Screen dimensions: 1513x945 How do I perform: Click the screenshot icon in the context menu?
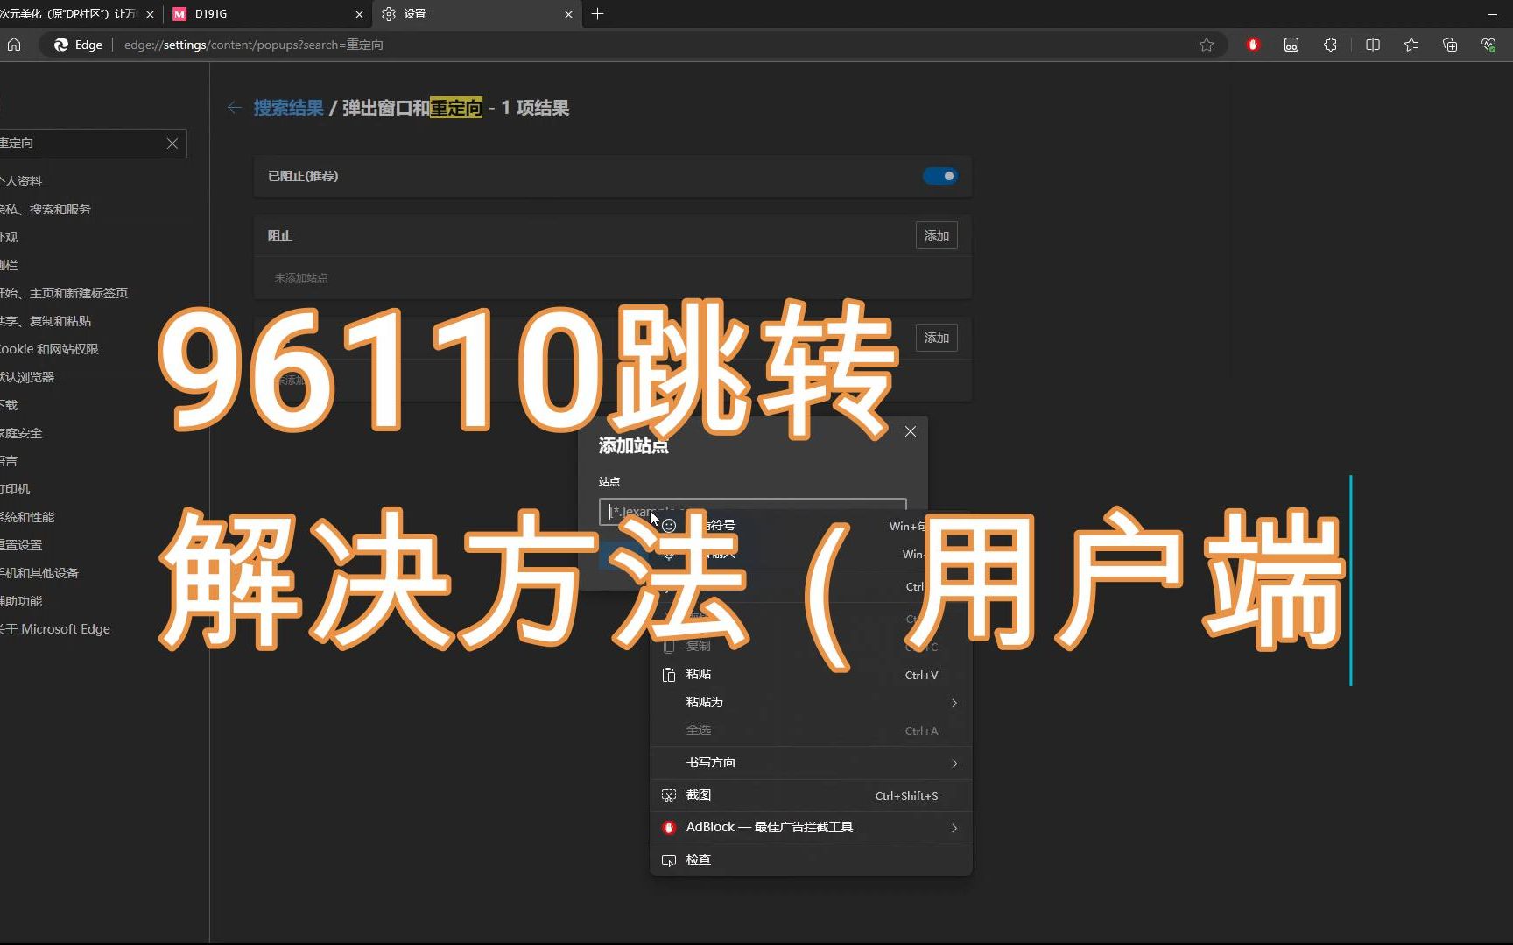[669, 795]
